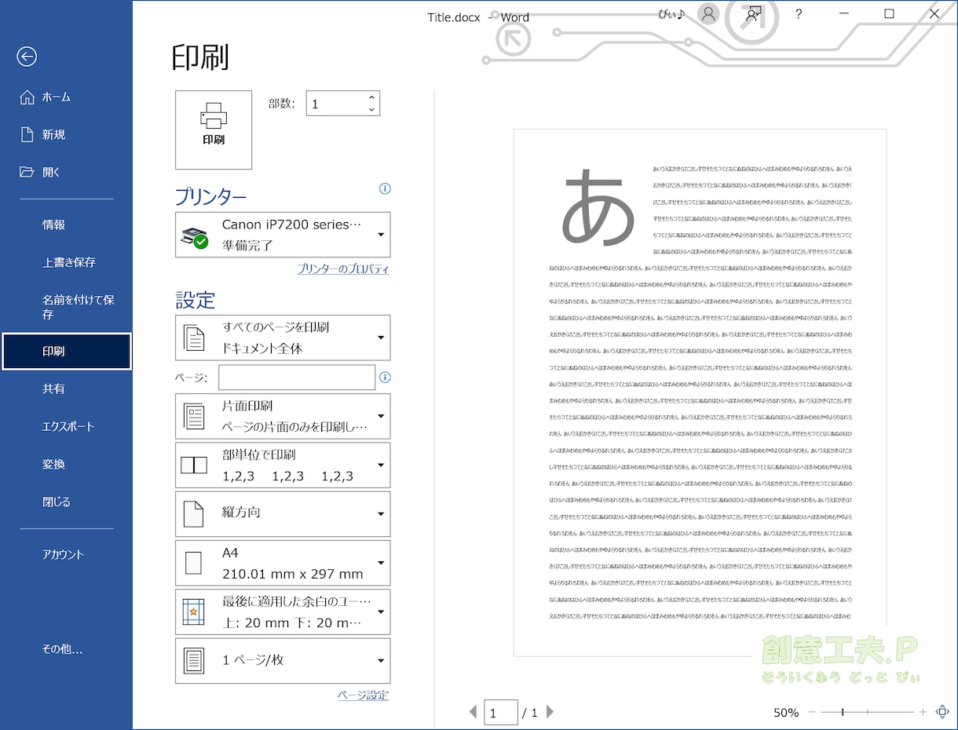Viewport: 958px width, 730px height.
Task: Click the sheet icon in 1 ページ/枚 row
Action: [x=193, y=660]
